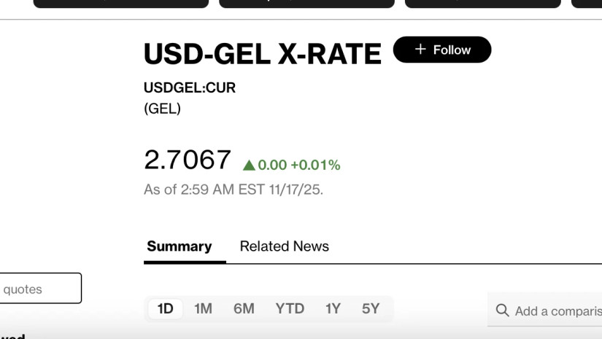
Task: Switch chart range to 6M
Action: 244,308
